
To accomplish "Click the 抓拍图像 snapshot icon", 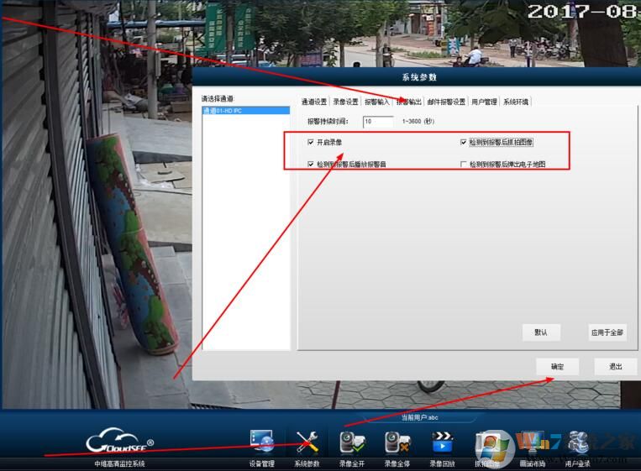I will (x=487, y=442).
